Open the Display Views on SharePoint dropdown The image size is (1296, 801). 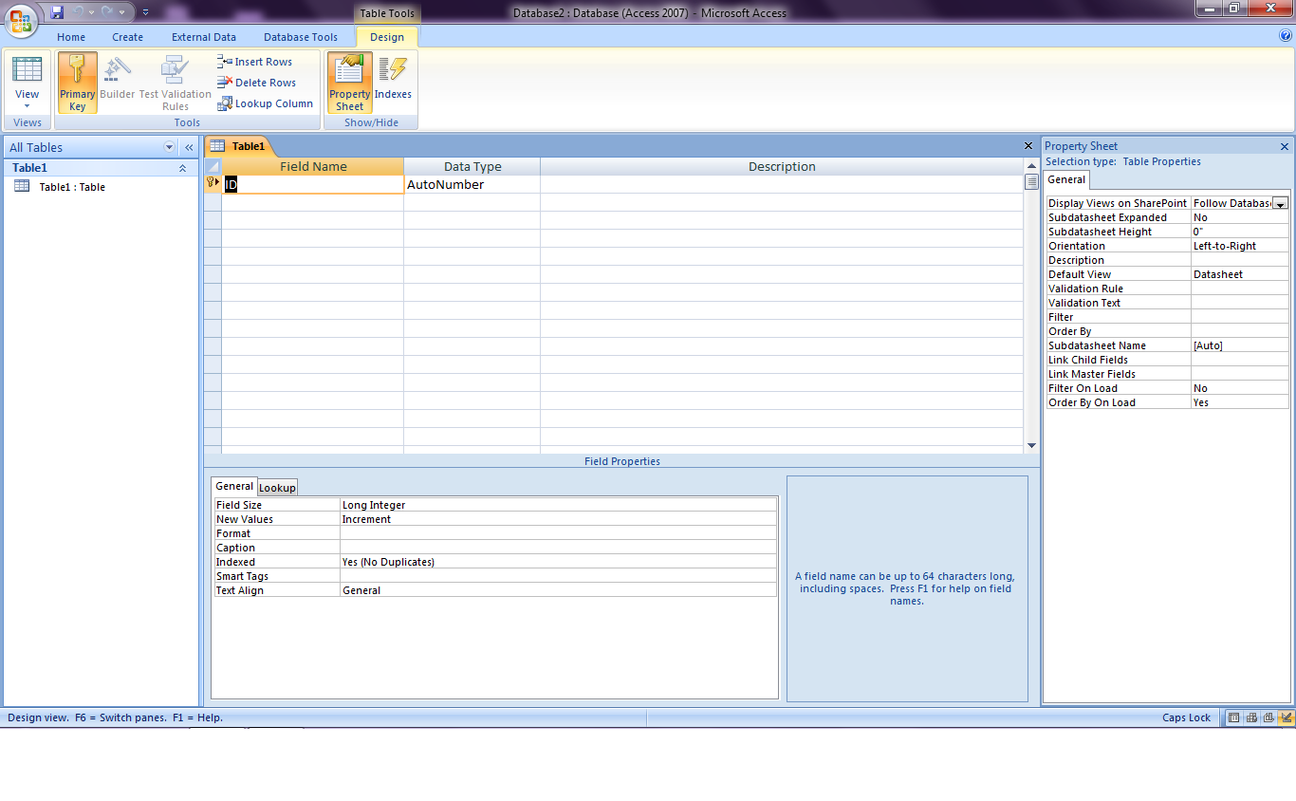point(1281,202)
